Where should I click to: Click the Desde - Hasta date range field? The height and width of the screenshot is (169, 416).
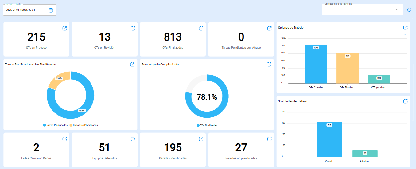(26, 10)
